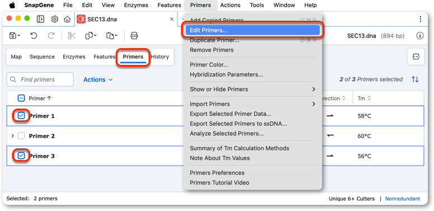This screenshot has width=434, height=211.
Task: Click the SEC13.dna file icon in tab
Action: click(x=81, y=19)
